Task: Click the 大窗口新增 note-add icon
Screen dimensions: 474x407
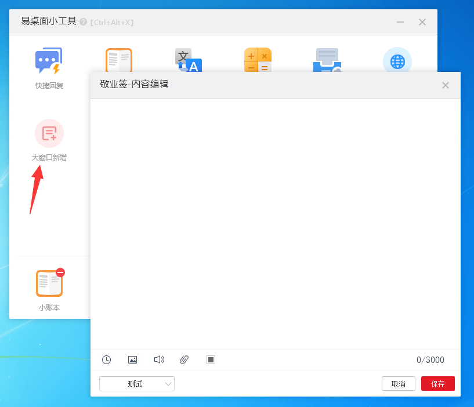Action: click(x=49, y=133)
